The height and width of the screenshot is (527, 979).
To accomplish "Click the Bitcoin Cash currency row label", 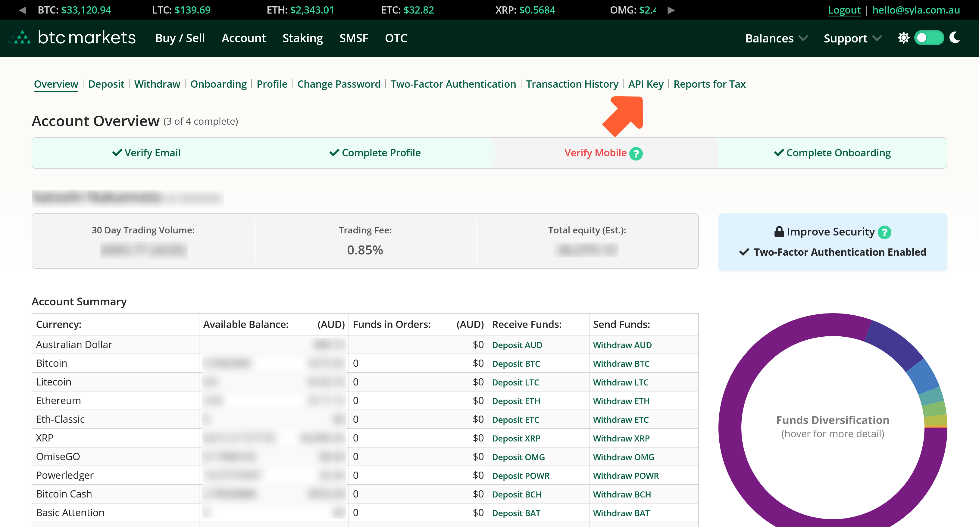I will coord(64,494).
